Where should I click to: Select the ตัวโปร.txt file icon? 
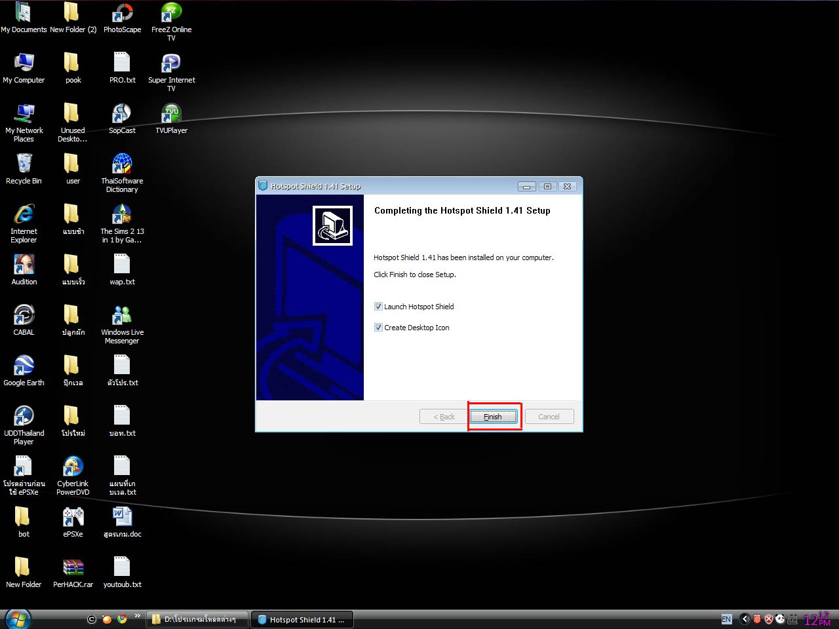[x=122, y=371]
